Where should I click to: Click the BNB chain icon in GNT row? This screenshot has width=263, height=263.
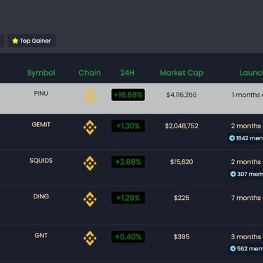pos(90,238)
